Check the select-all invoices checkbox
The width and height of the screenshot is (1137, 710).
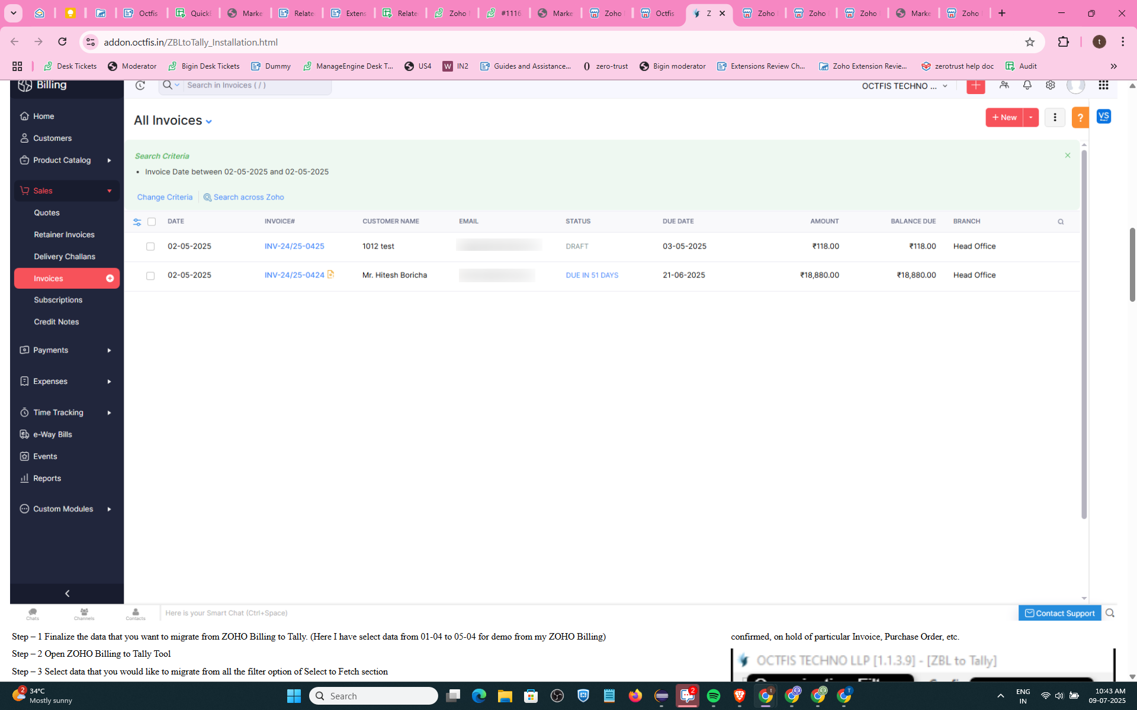(x=152, y=222)
